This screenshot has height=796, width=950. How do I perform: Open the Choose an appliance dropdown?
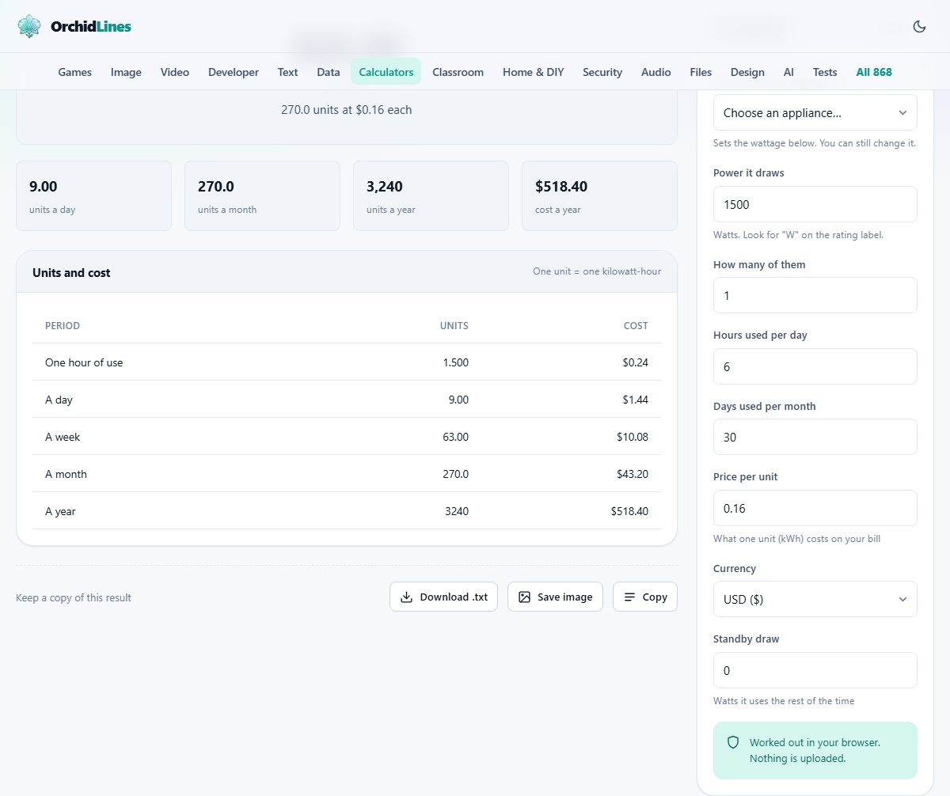(x=815, y=112)
